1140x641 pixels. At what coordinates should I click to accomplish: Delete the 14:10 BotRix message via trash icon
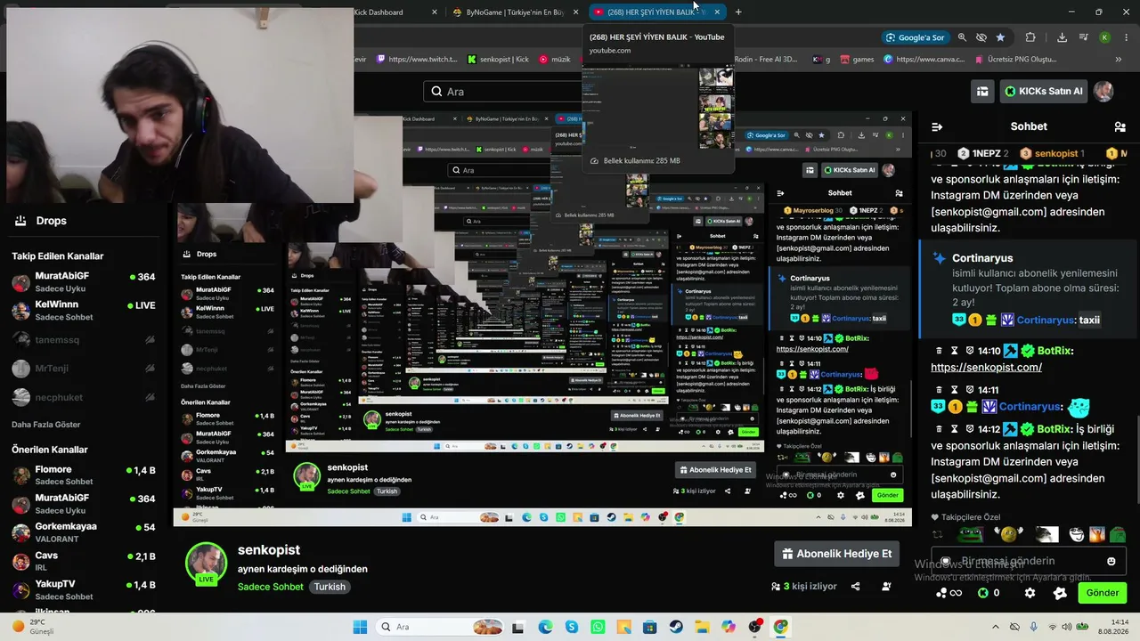point(939,351)
